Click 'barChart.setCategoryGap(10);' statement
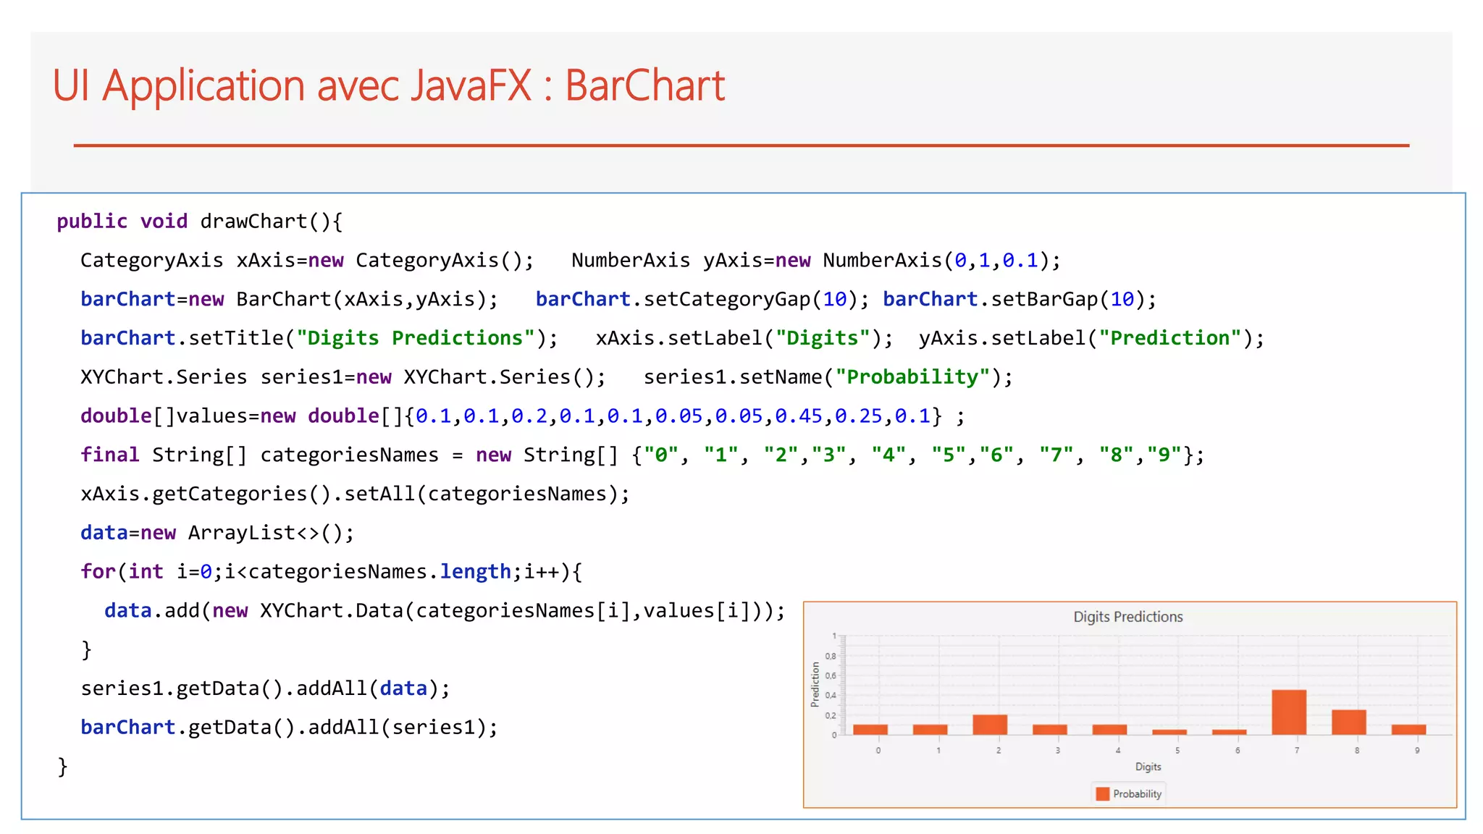Image resolution: width=1483 pixels, height=834 pixels. (x=702, y=299)
